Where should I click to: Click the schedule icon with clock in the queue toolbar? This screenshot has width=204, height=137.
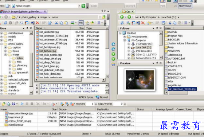tap(67, 104)
